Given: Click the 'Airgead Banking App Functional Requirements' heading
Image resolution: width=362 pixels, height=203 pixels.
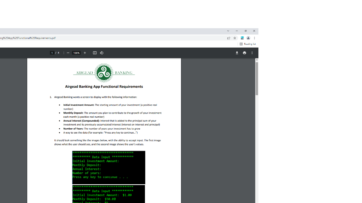Looking at the screenshot, I should click(x=104, y=87).
